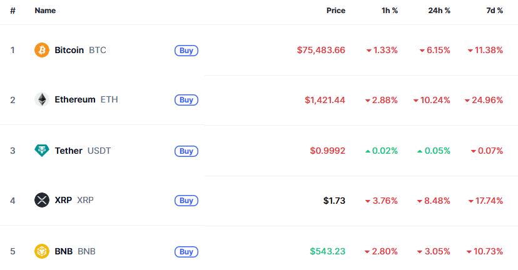Buy Ethereum using its Buy button
Image resolution: width=518 pixels, height=270 pixels.
186,100
